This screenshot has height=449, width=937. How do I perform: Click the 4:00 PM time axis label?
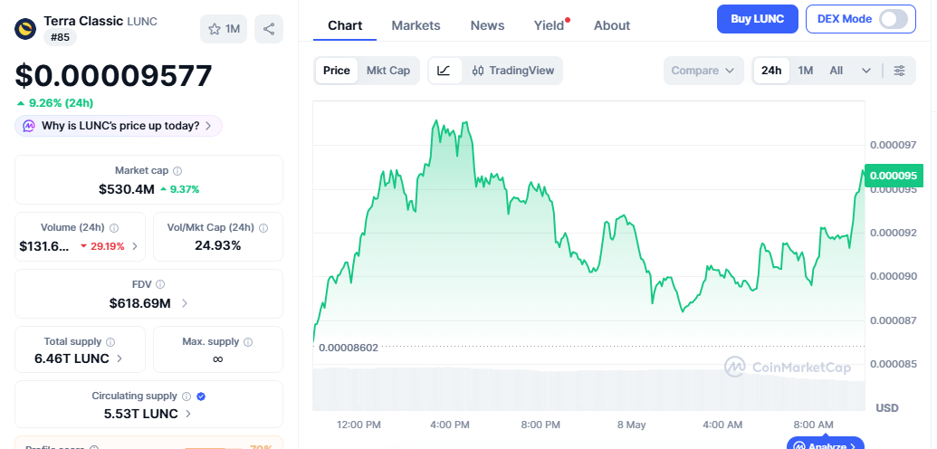449,425
